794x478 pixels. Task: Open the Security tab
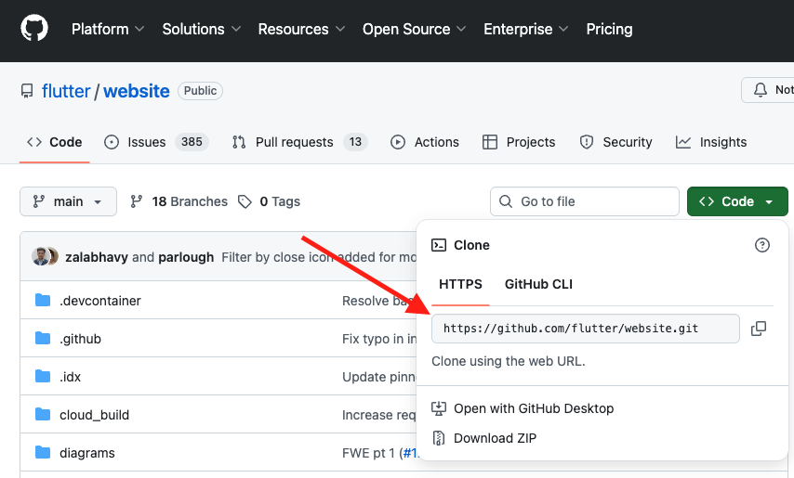pos(615,142)
